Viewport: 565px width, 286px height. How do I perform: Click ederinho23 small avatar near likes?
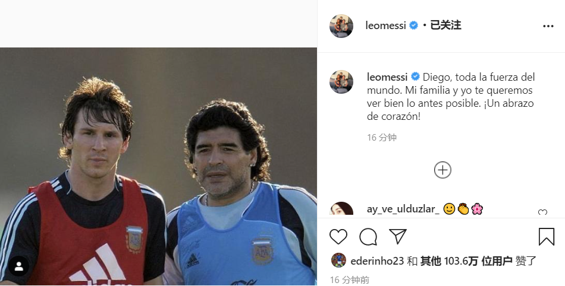click(x=338, y=260)
